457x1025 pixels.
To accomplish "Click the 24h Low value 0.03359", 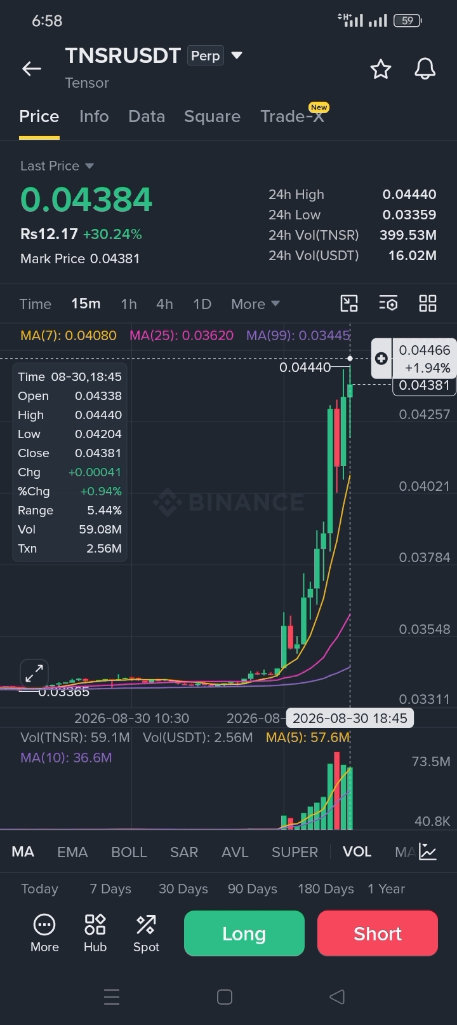I will tap(409, 215).
